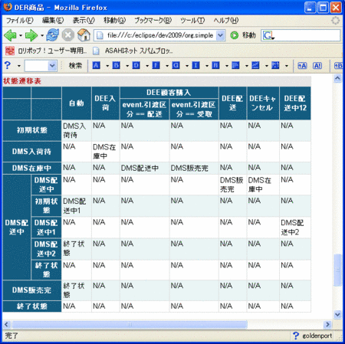Click the +B icon at toolbar edge

(339, 66)
